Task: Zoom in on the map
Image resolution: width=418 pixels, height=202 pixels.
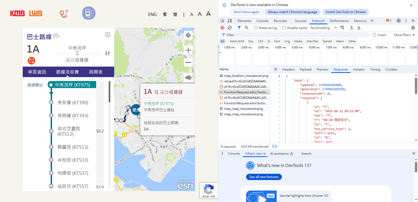Action: (x=188, y=50)
